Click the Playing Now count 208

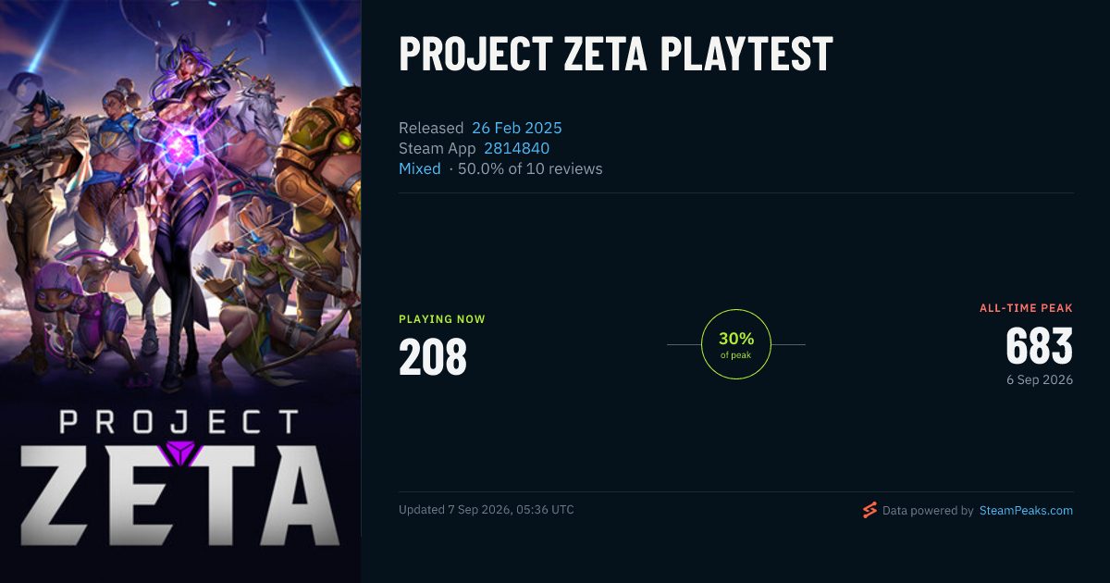coord(433,357)
